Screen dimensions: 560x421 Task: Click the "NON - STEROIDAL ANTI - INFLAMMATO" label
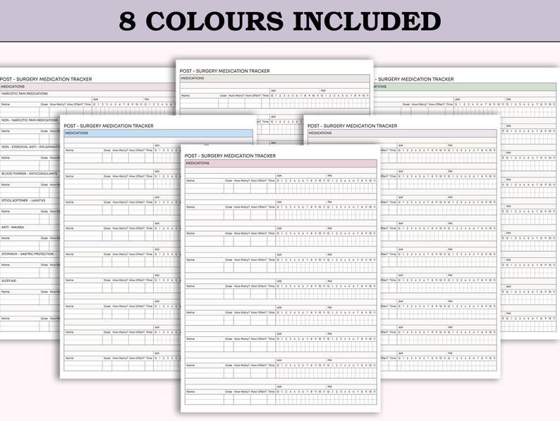(x=30, y=147)
